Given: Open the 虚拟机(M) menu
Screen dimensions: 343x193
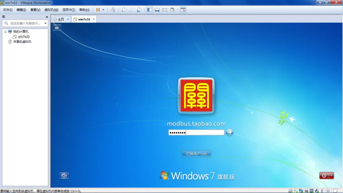Looking at the screenshot, I should (x=51, y=10).
